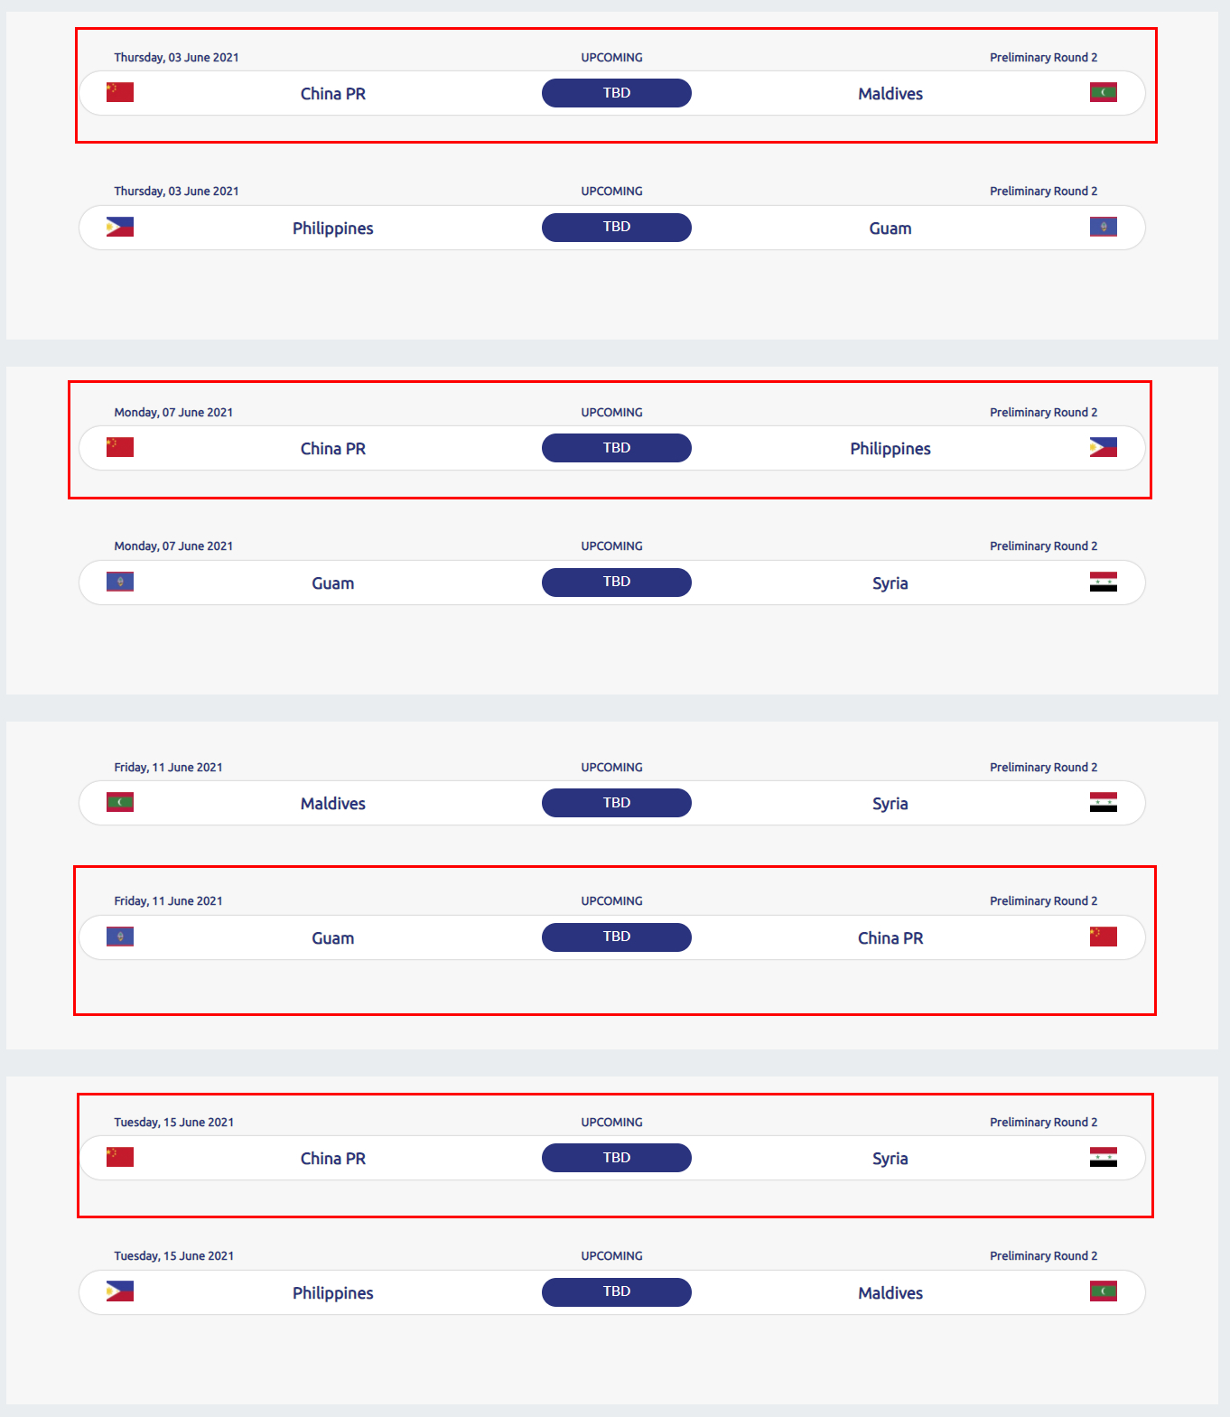This screenshot has height=1417, width=1230.
Task: Click Philippines flag in the Philippines–Guam match
Action: [x=120, y=227]
